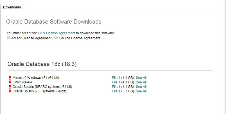The width and height of the screenshot is (226, 114).
Task: Expand See All files for Microsoft Windows x64
Action: (141, 78)
